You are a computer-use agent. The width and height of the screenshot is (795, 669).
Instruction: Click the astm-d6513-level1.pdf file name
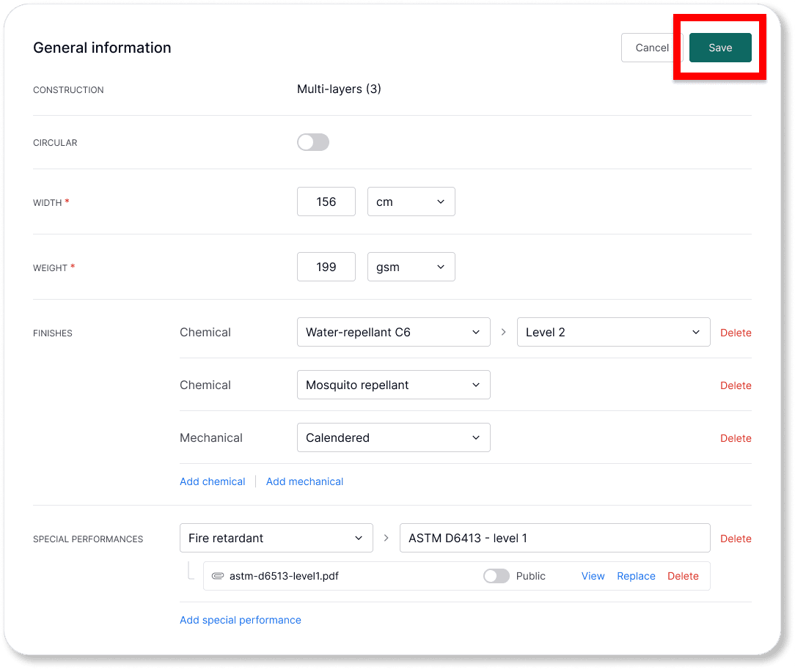click(x=284, y=576)
